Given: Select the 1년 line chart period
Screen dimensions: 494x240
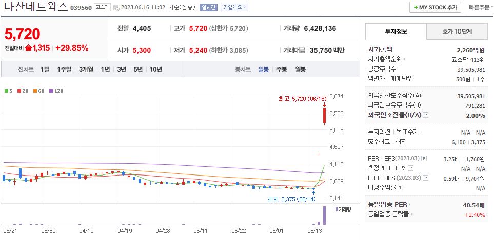Looking at the screenshot, I should [105, 70].
